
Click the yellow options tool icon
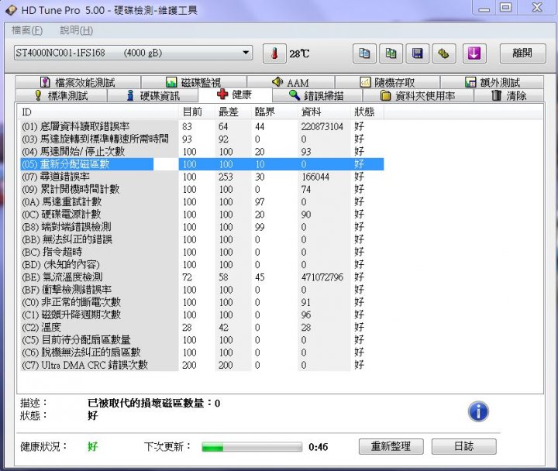tap(444, 53)
